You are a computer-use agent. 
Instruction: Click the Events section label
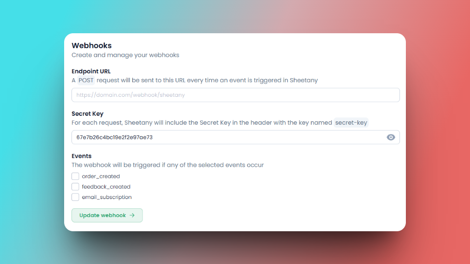pyautogui.click(x=82, y=156)
